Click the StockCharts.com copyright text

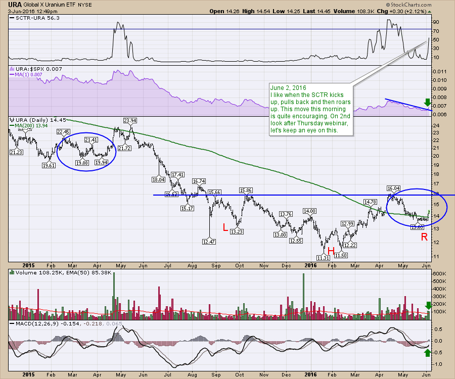[x=408, y=5]
